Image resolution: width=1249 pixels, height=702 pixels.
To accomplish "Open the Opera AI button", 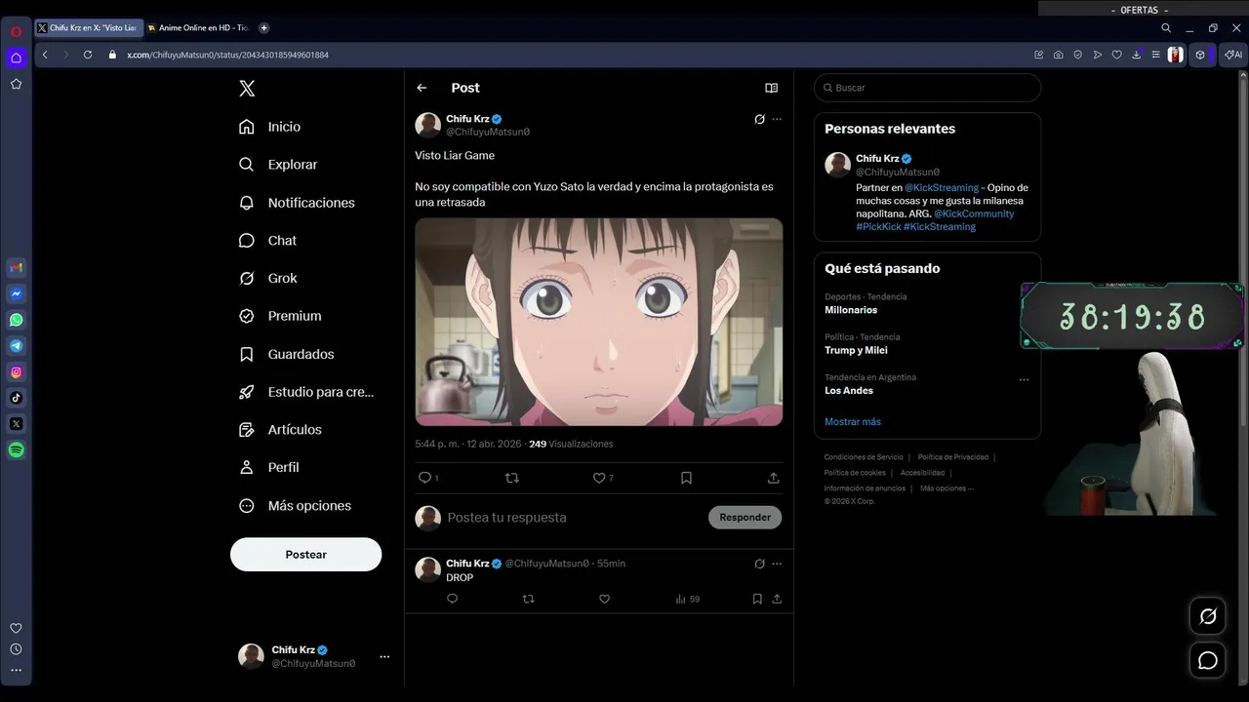I will 1233,55.
